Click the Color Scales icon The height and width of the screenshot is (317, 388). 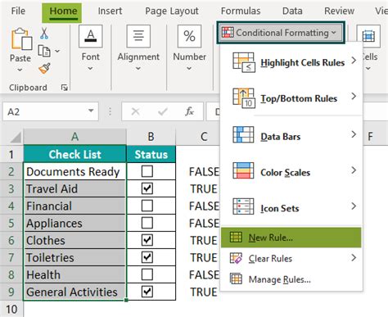[x=243, y=170]
